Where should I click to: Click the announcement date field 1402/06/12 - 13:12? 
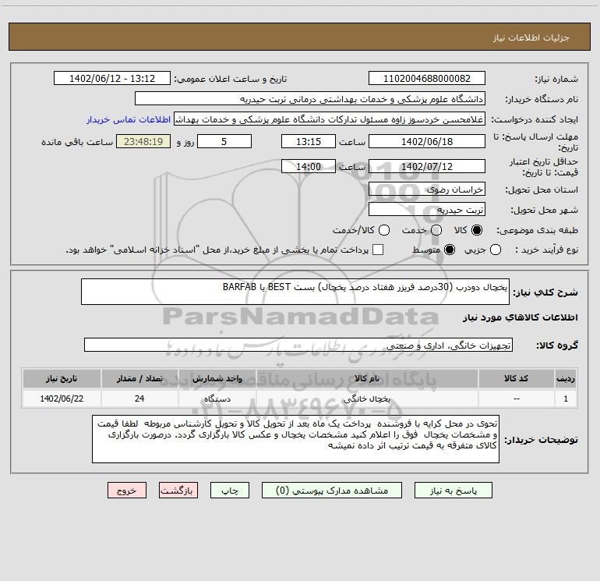tap(112, 79)
